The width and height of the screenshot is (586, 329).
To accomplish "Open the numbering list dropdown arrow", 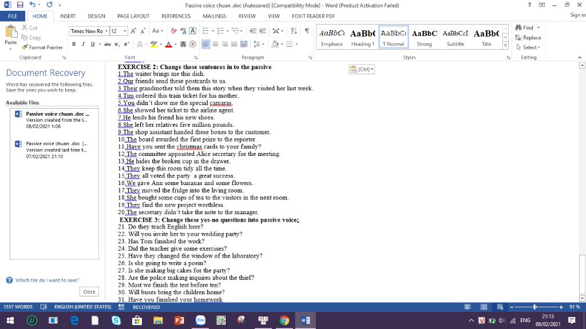I will point(227,31).
